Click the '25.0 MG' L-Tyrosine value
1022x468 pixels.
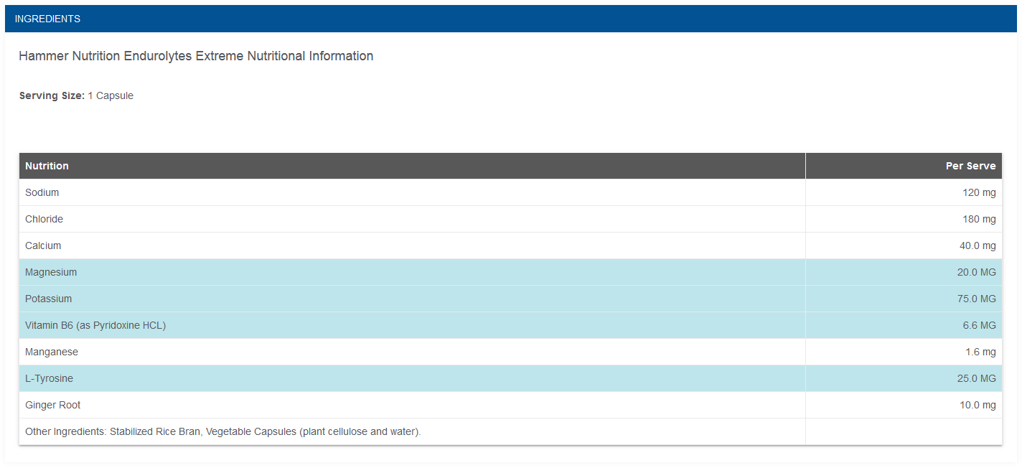coord(976,378)
